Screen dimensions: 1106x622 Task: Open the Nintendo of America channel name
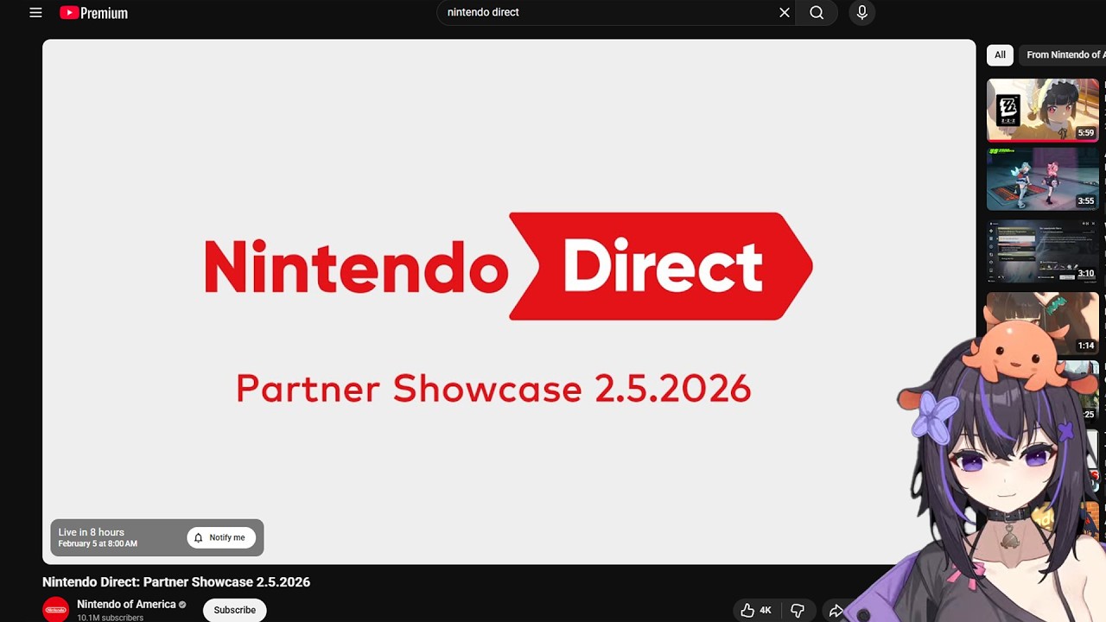coord(126,605)
